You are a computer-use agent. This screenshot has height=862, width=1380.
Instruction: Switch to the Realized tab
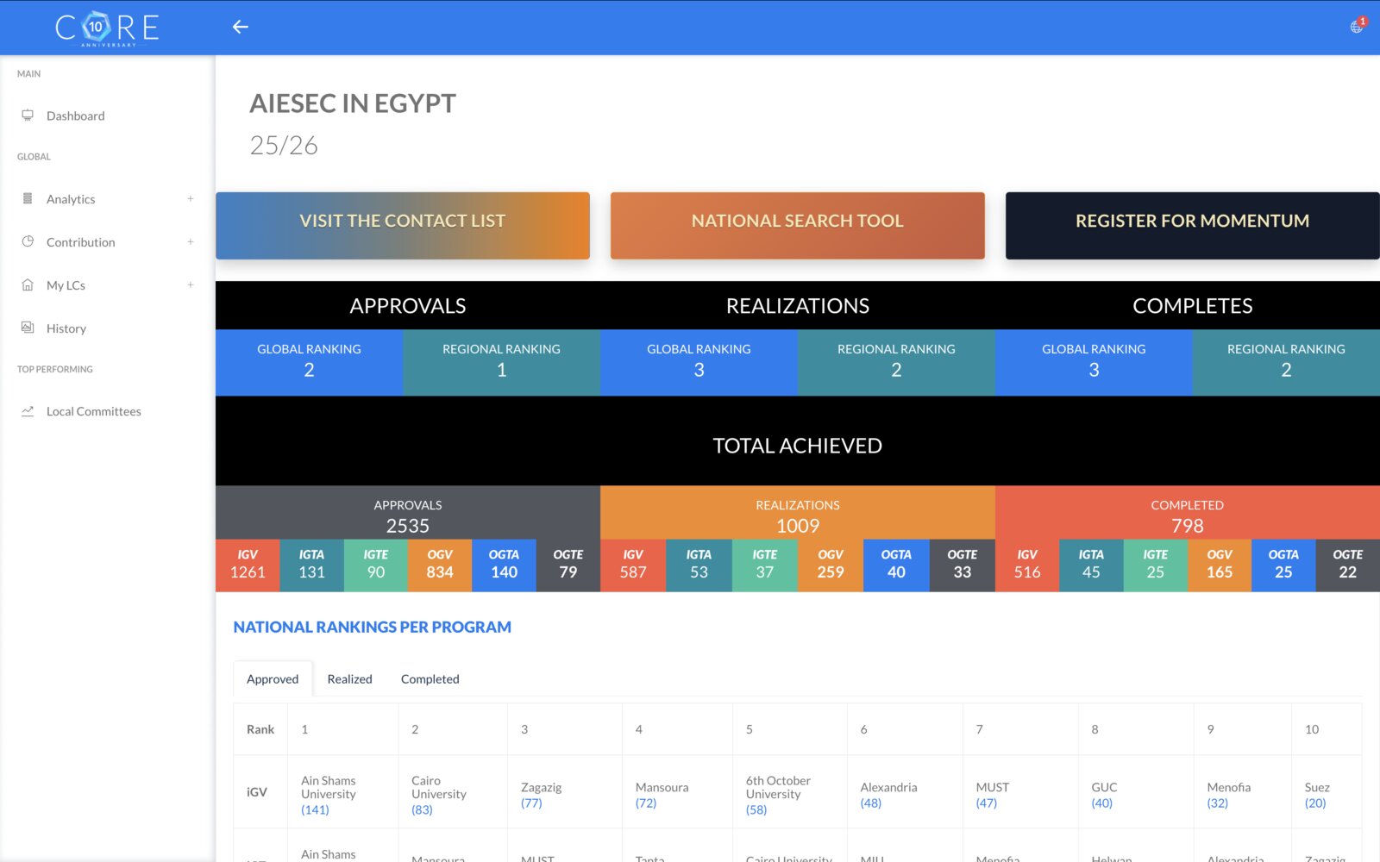coord(350,679)
